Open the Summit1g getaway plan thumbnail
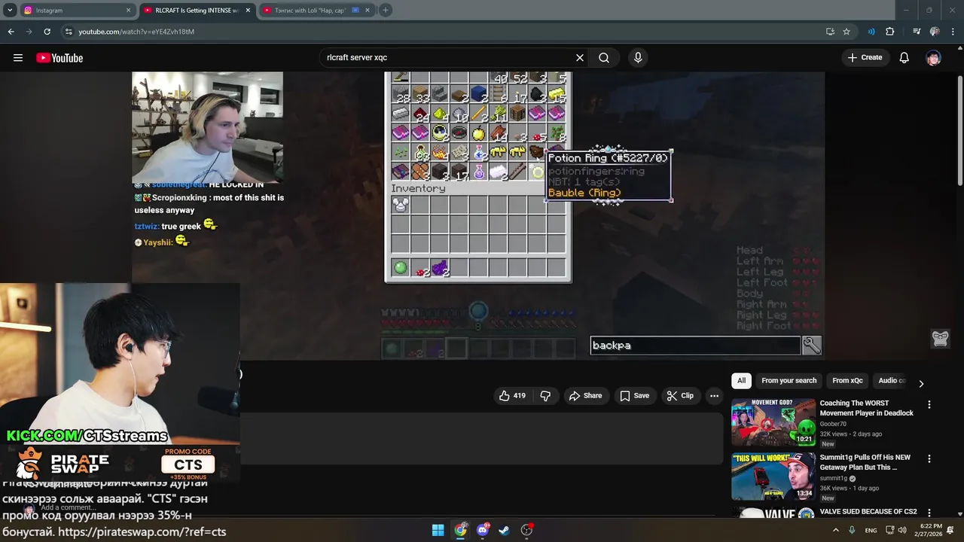Screen dimensions: 964x542 click(x=773, y=477)
